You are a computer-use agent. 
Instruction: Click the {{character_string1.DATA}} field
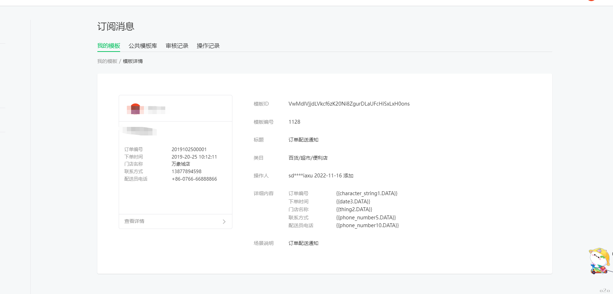(366, 193)
